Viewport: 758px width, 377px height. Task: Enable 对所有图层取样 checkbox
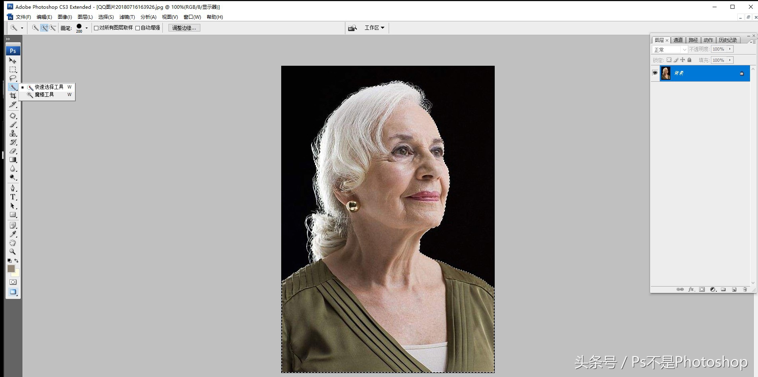coord(96,28)
